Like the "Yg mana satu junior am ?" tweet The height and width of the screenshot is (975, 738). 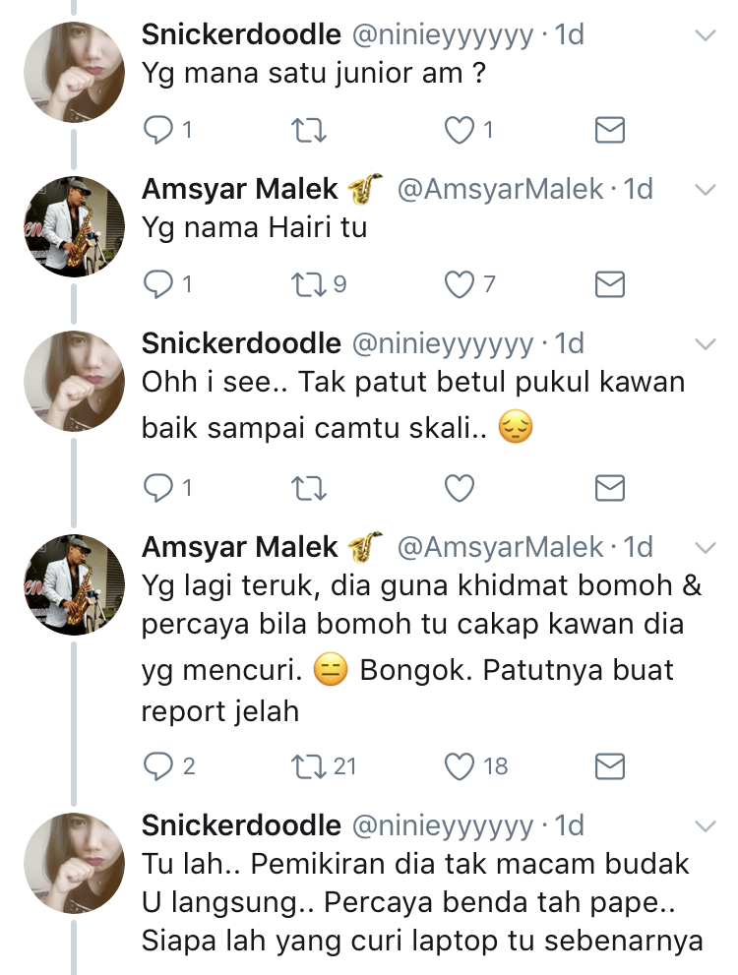pos(460,129)
